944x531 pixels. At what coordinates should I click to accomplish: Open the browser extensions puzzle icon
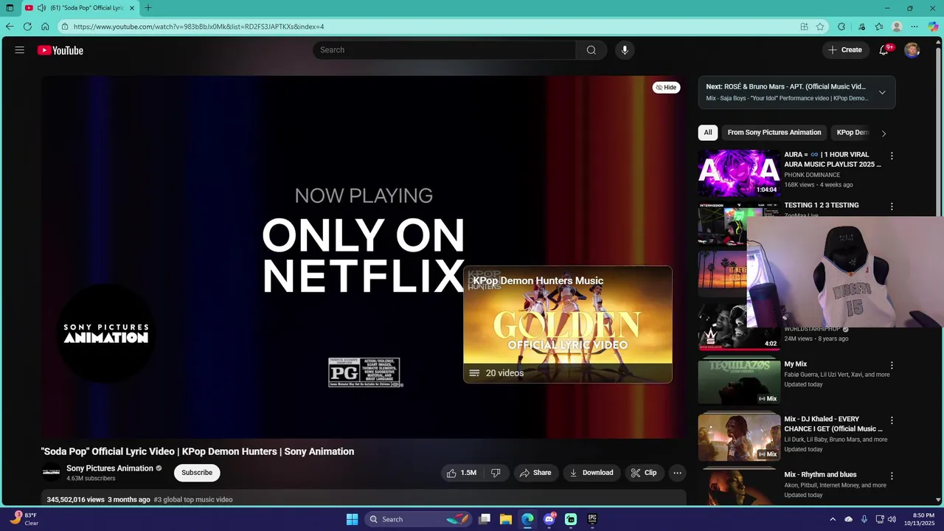pos(841,27)
